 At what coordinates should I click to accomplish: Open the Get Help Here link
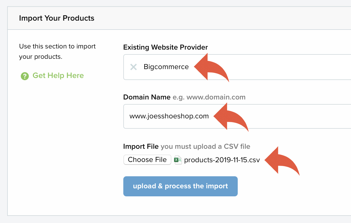[x=58, y=76]
